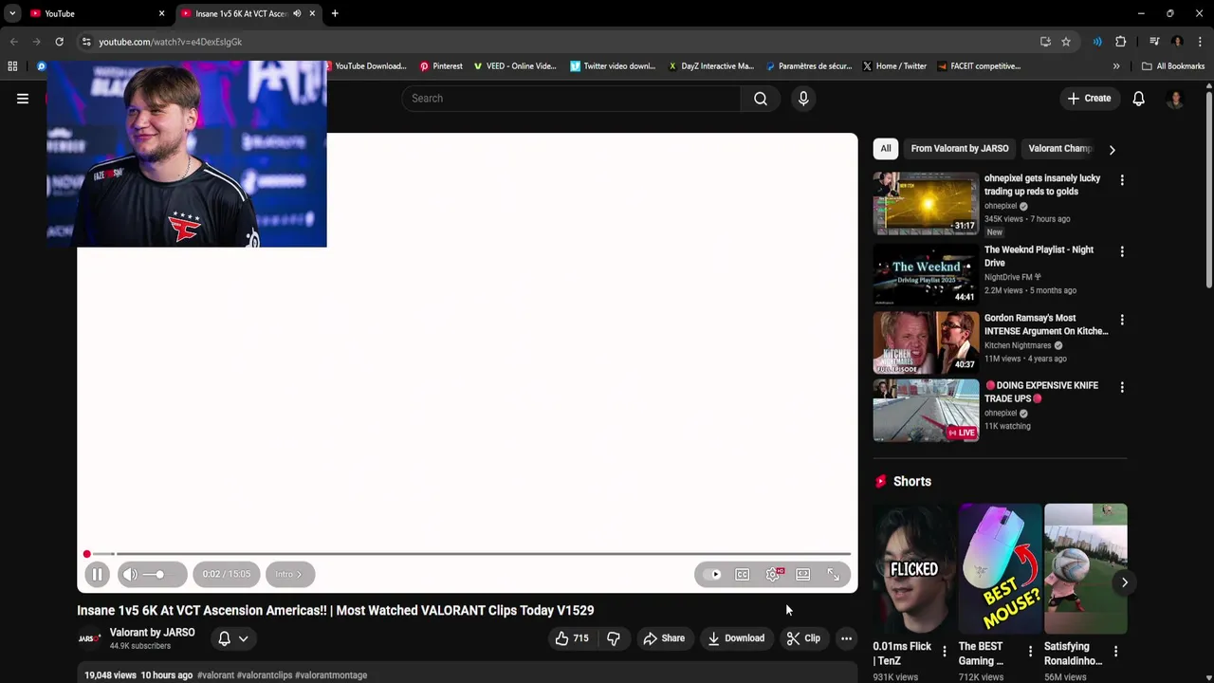Viewport: 1214px width, 683px height.
Task: Toggle the autoplay switch
Action: pos(712,574)
